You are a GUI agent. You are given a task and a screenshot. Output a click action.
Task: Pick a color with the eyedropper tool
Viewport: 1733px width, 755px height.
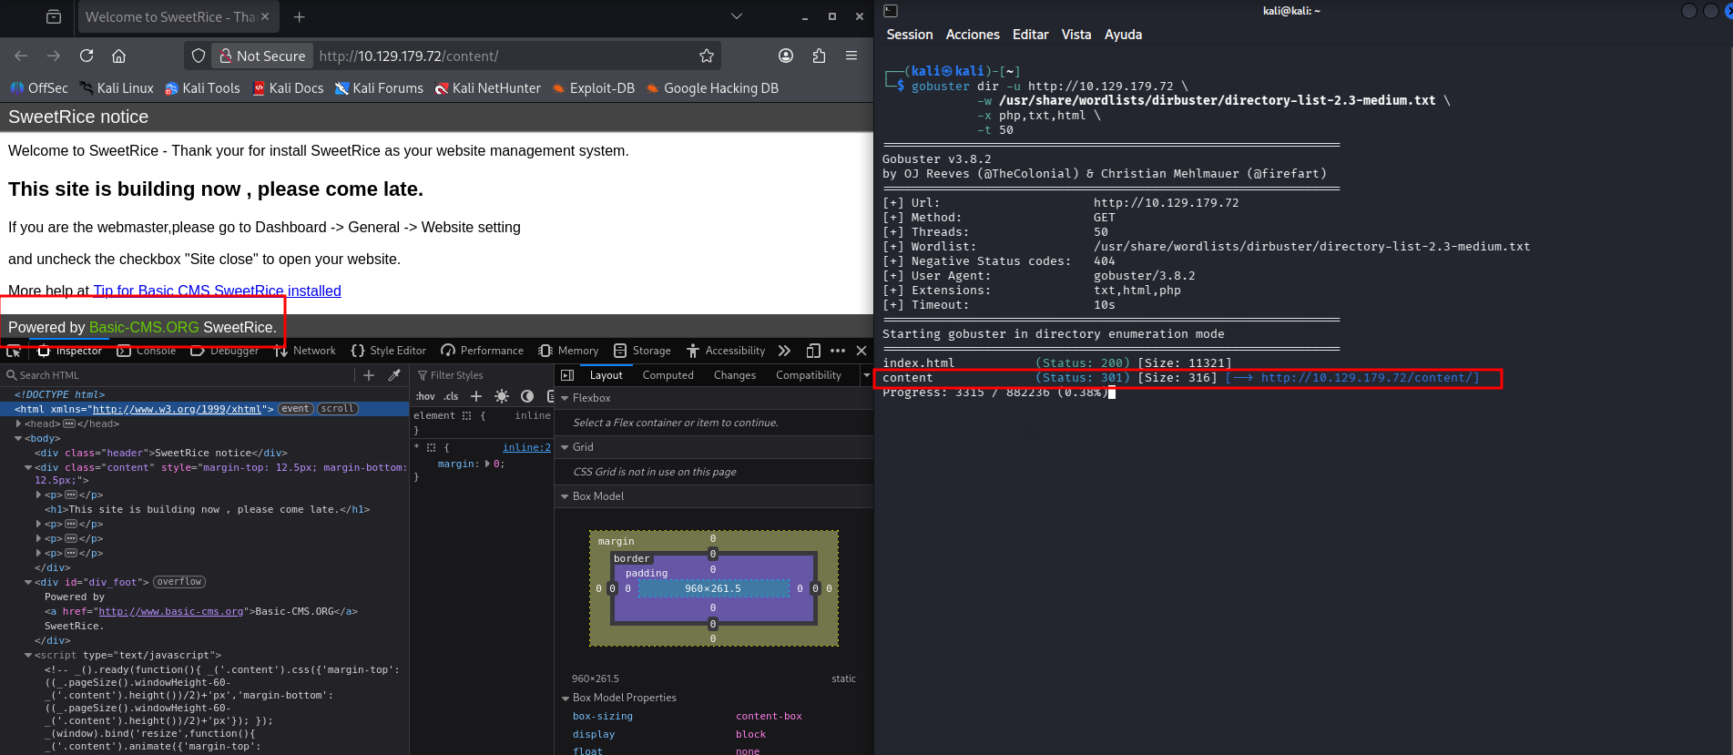394,375
